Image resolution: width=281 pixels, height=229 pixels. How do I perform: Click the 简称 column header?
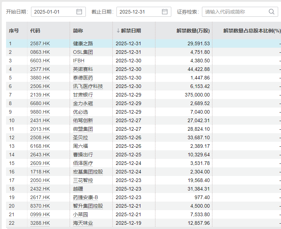click(78, 31)
